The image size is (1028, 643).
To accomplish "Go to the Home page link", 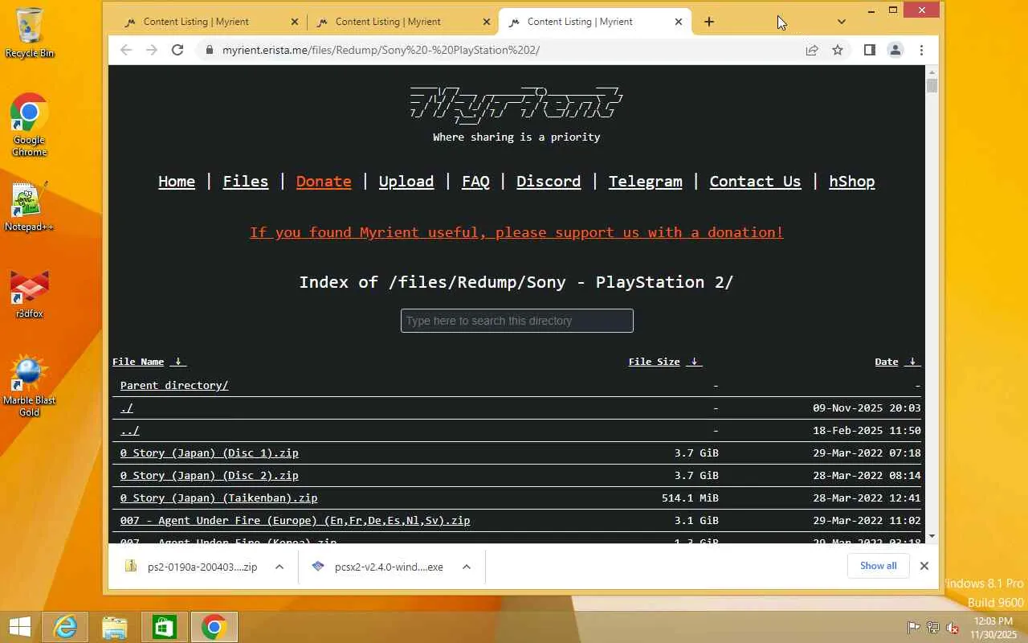I will coord(177,182).
